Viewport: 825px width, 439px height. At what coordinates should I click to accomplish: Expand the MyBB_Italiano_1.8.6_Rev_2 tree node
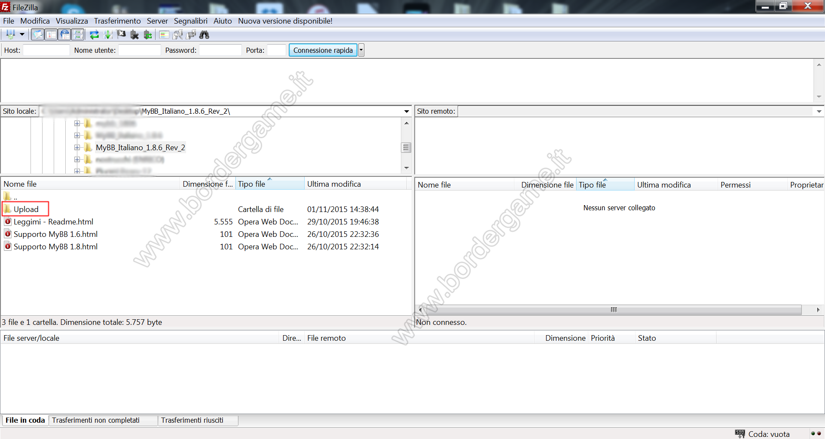tap(77, 147)
